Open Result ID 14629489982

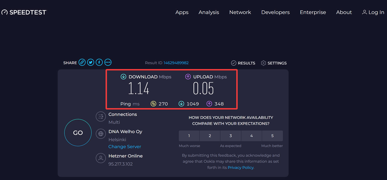pyautogui.click(x=176, y=63)
